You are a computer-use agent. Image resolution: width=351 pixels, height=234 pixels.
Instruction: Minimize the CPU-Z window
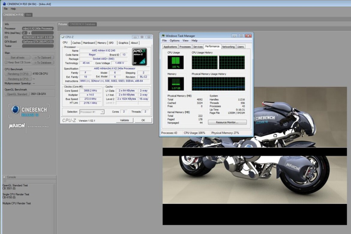click(x=135, y=37)
